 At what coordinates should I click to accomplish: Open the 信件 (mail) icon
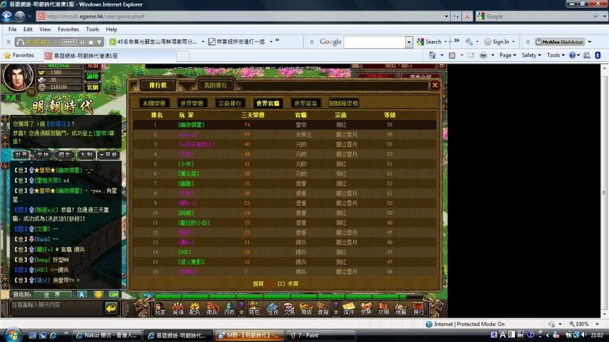pos(349,308)
